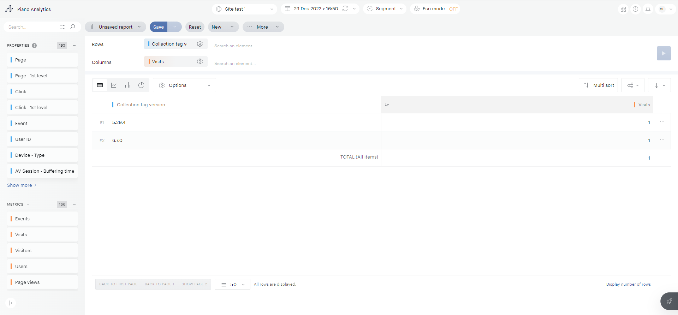Switch to line chart view
The image size is (678, 315).
114,85
